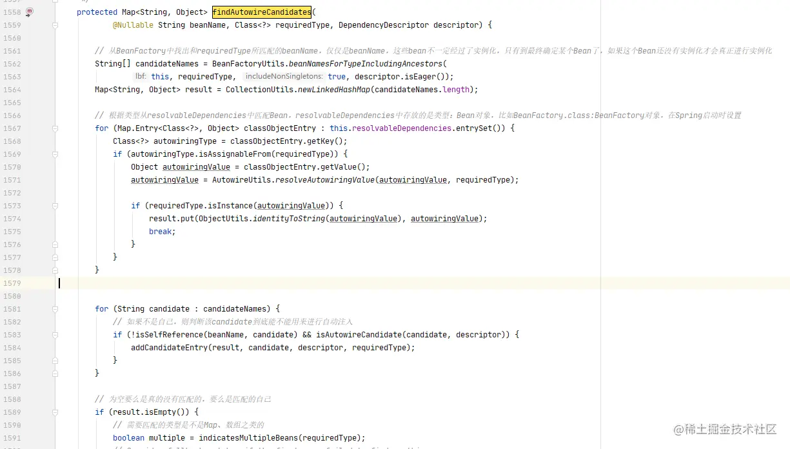Click the includeNonSingletons: parameter hint
The width and height of the screenshot is (790, 449).
click(284, 77)
